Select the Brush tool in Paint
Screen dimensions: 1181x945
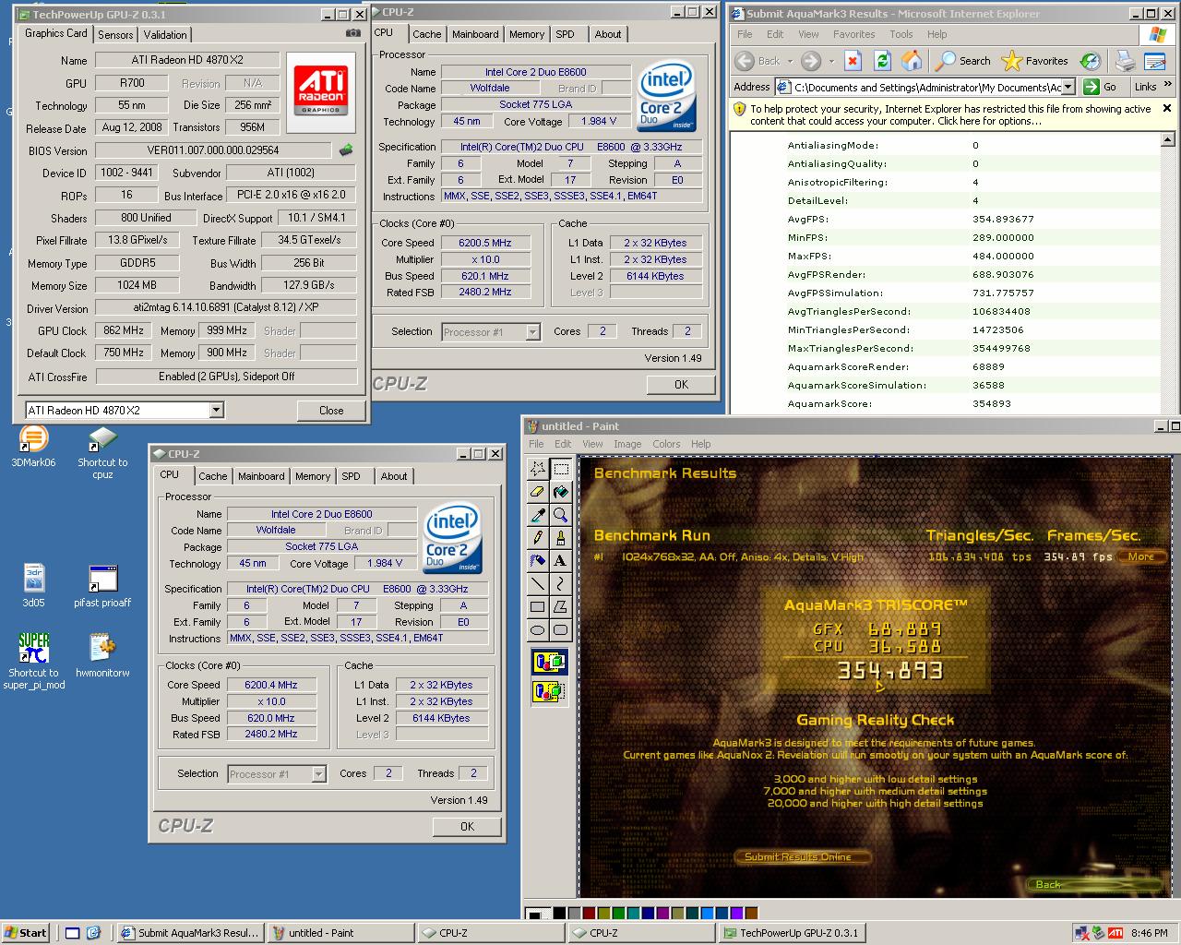click(x=560, y=537)
